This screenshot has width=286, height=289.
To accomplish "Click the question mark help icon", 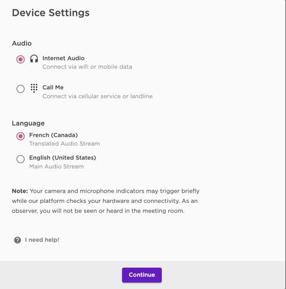I will (18, 240).
